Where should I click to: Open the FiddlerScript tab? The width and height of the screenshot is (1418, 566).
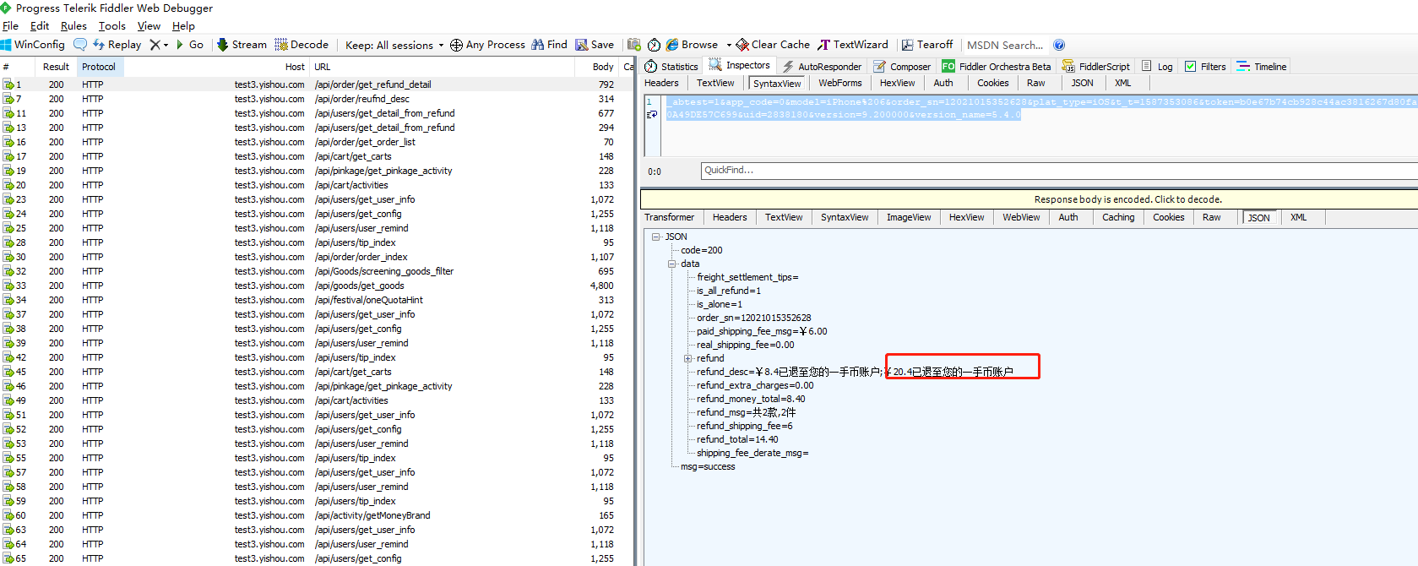click(1095, 66)
